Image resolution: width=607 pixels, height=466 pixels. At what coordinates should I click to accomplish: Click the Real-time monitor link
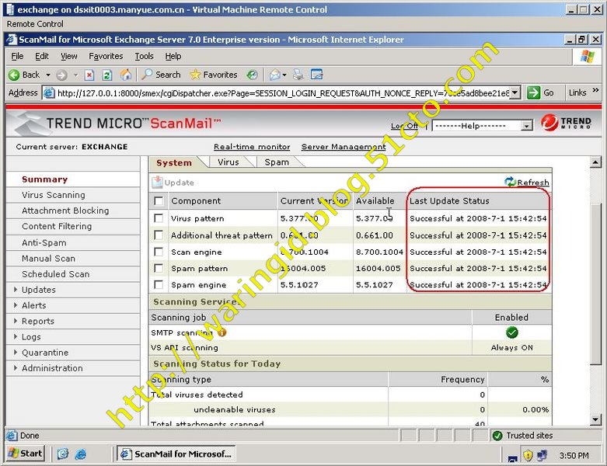pos(252,147)
